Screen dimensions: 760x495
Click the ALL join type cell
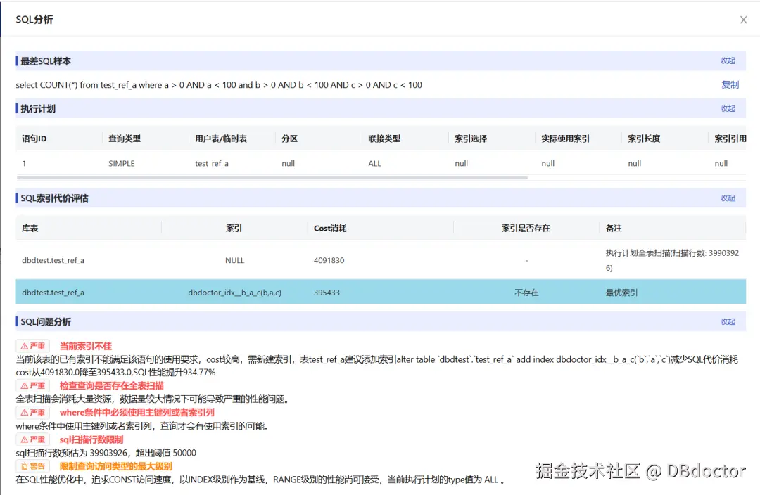[x=374, y=164]
